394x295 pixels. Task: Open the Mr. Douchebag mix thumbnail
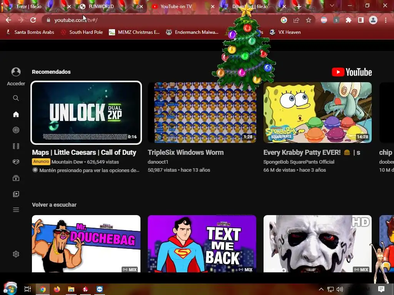pos(86,244)
